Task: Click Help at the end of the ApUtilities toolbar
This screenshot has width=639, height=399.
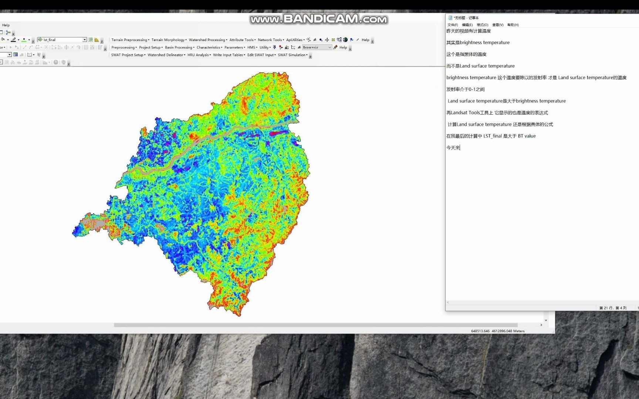Action: tap(365, 40)
